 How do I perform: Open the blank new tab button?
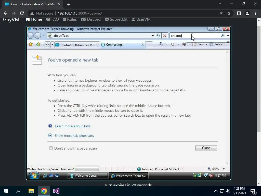(x=149, y=45)
